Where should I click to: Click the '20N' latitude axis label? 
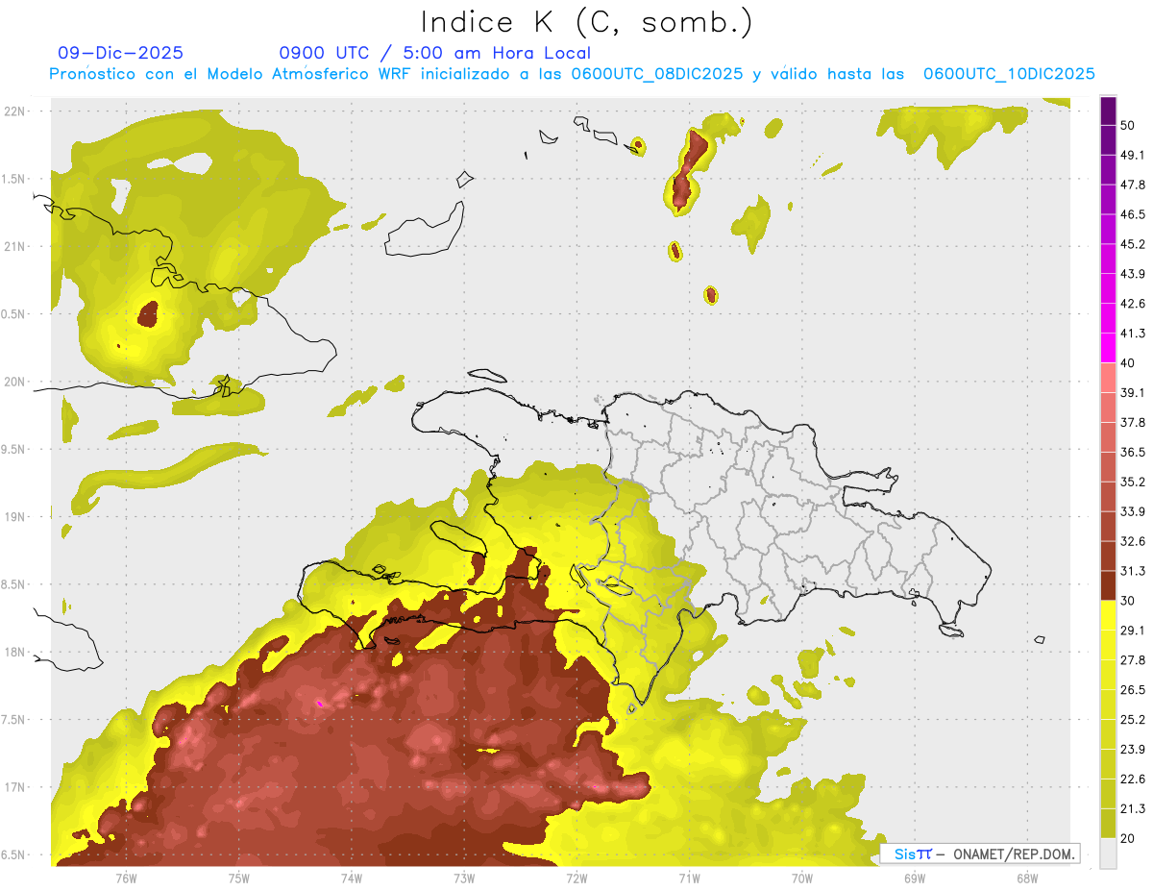[15, 382]
